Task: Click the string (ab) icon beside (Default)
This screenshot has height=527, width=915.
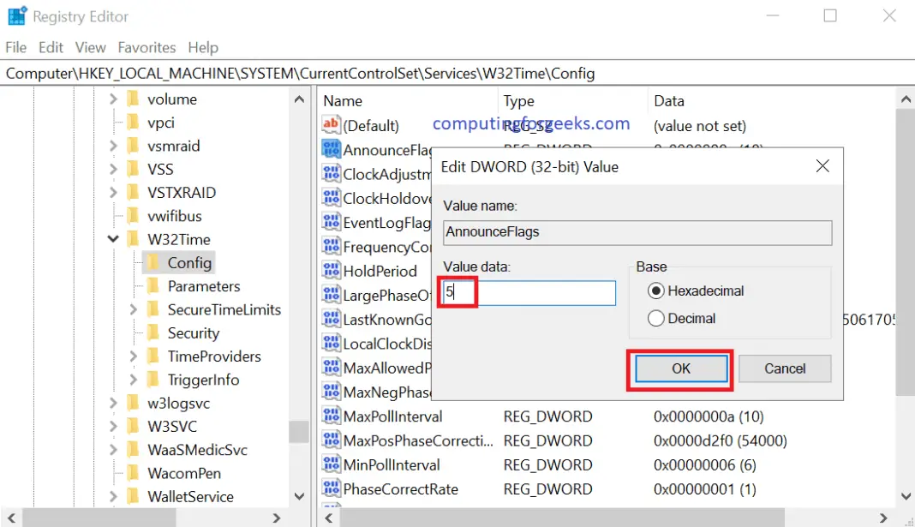Action: [332, 125]
